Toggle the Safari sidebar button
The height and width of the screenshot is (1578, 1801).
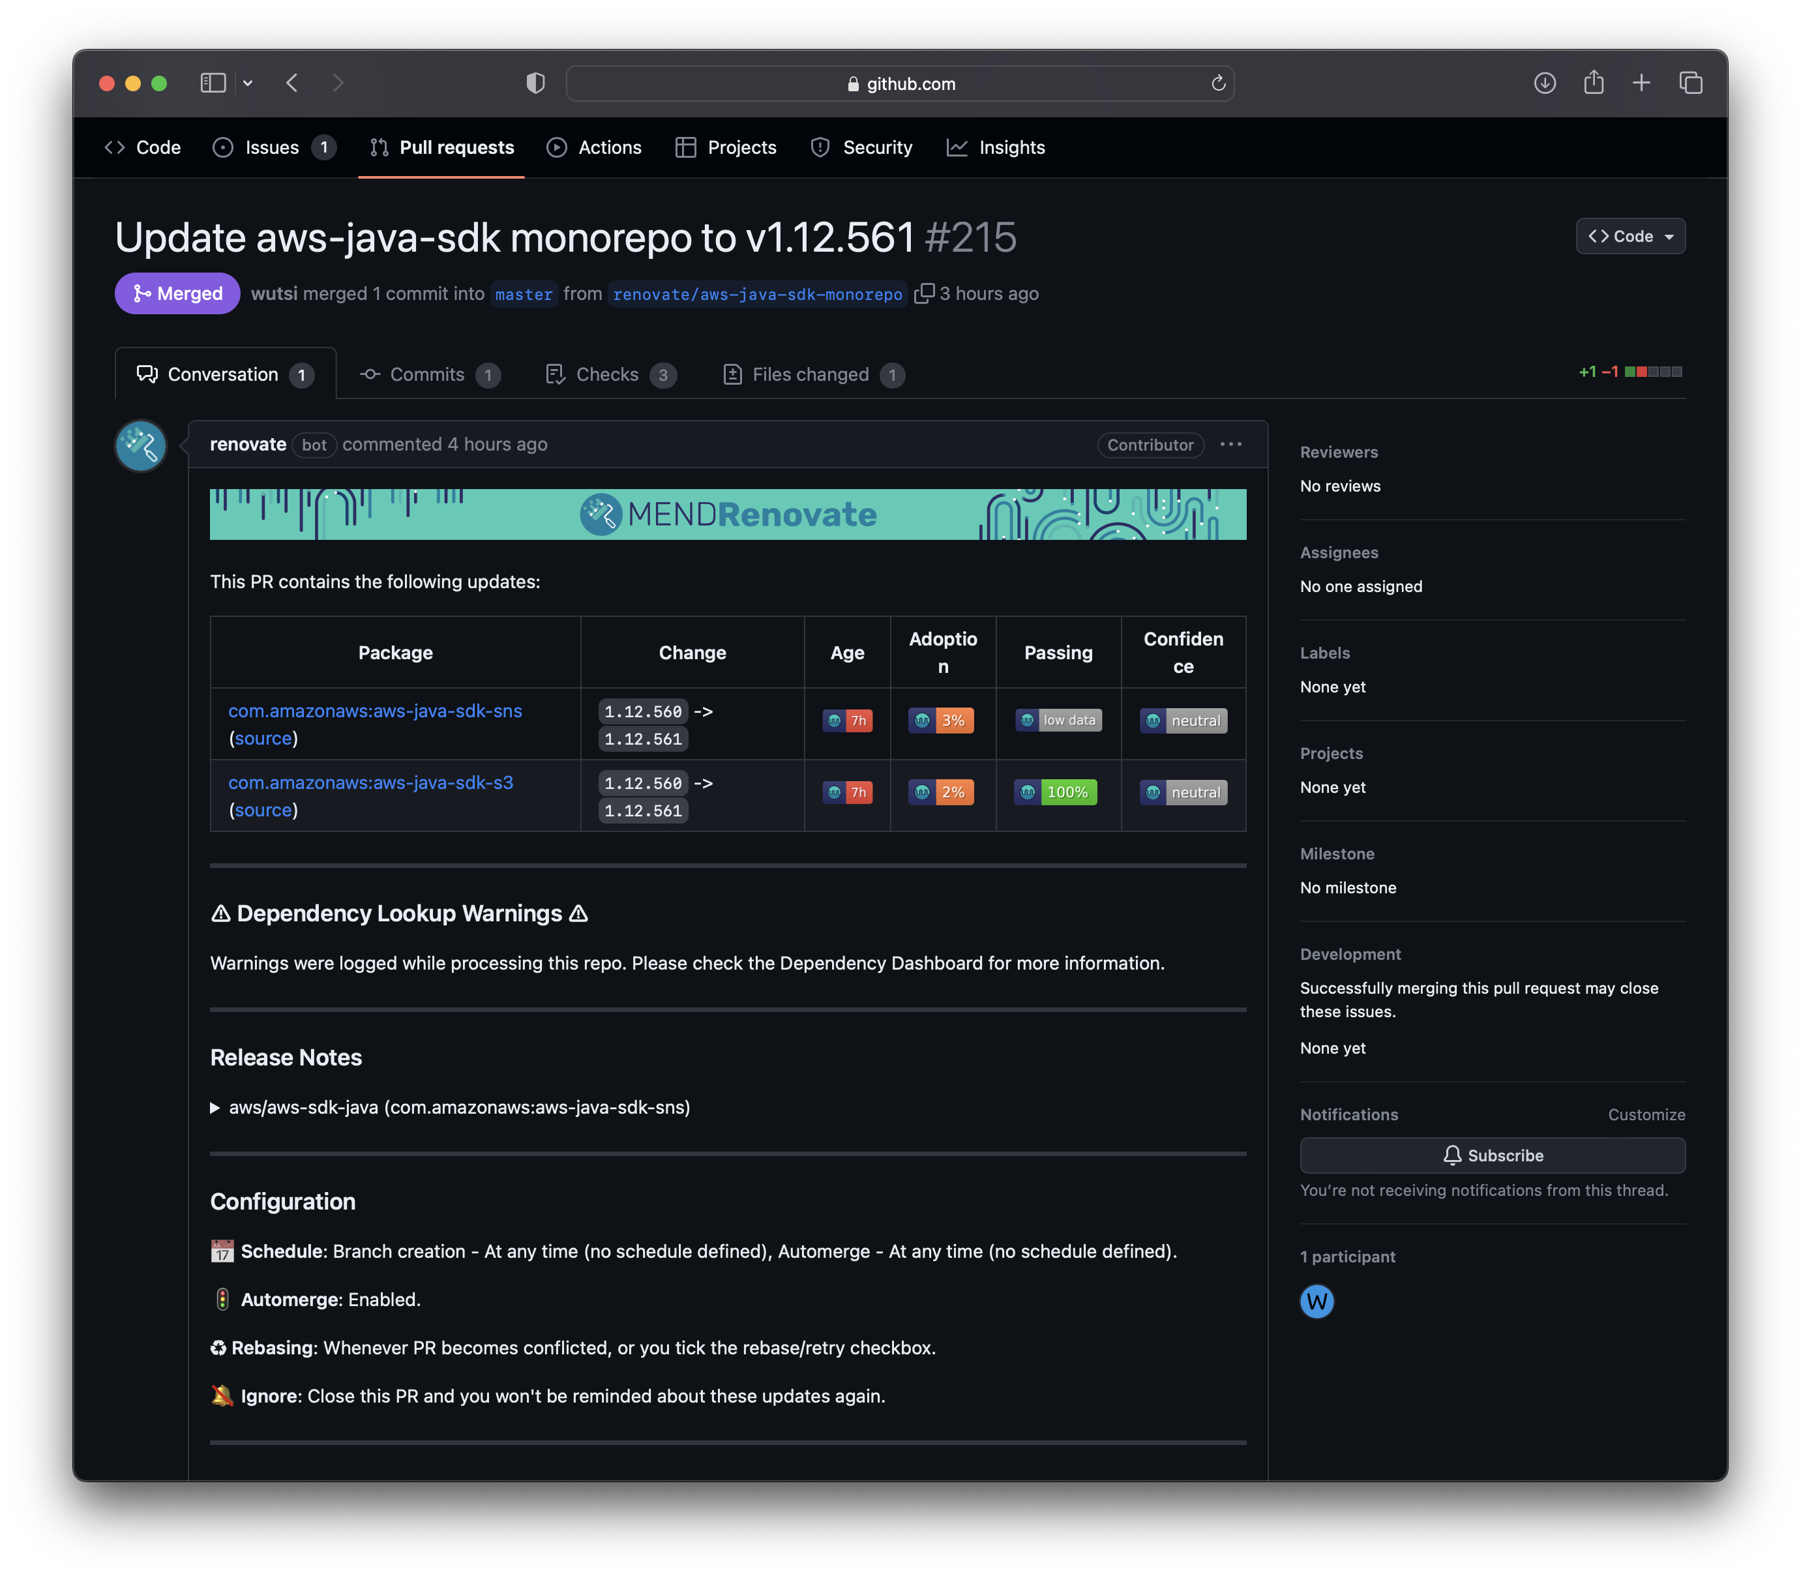(x=213, y=83)
